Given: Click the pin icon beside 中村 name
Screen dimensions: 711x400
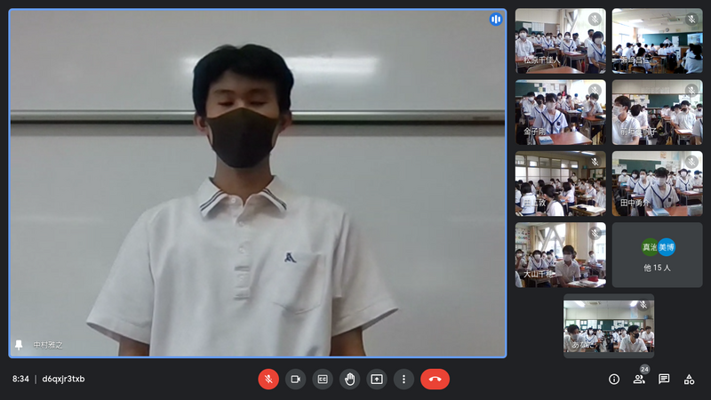Looking at the screenshot, I should click(x=20, y=345).
